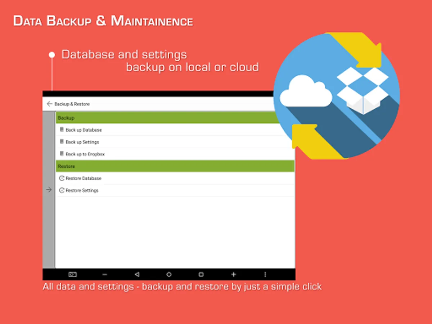Image resolution: width=432 pixels, height=324 pixels.
Task: Tap Android back triangle navigation button
Action: [137, 274]
